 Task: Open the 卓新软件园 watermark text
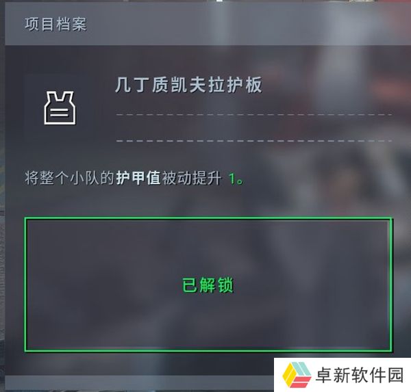(x=360, y=375)
